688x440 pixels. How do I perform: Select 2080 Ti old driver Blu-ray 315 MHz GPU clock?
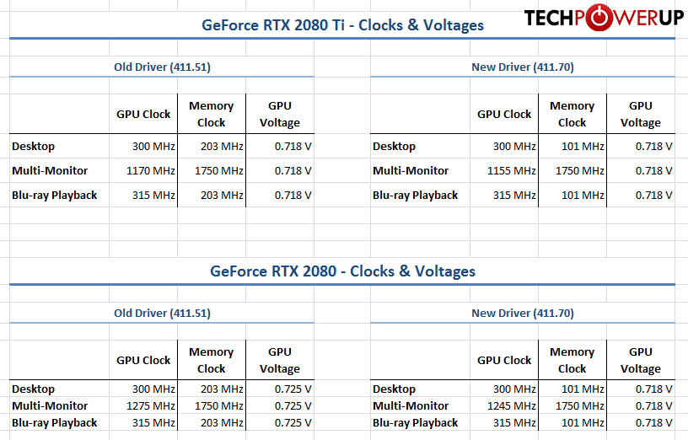[x=153, y=196]
